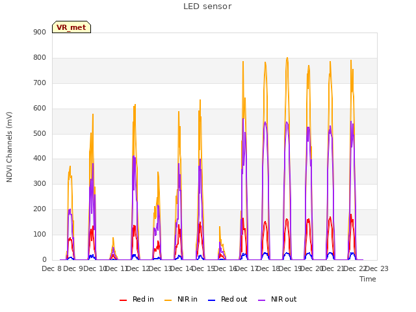Click the 0 y-axis tick label
The width and height of the screenshot is (416, 312).
point(44,260)
